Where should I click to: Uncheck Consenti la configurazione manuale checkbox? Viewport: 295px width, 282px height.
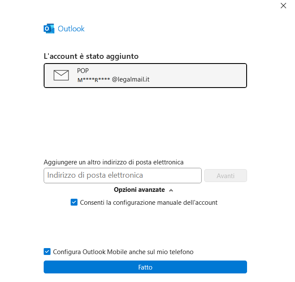click(74, 203)
